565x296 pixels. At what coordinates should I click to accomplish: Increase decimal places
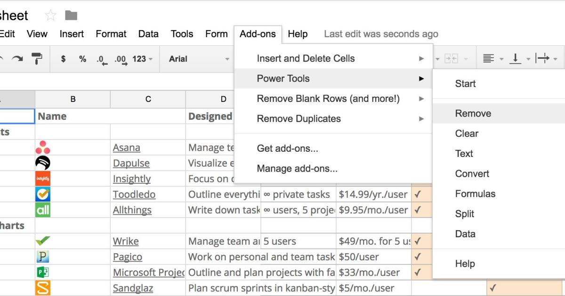coord(120,58)
